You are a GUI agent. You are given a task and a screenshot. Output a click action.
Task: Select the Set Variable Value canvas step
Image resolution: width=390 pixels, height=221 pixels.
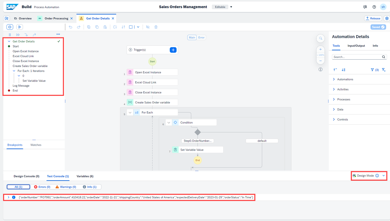tap(197, 150)
